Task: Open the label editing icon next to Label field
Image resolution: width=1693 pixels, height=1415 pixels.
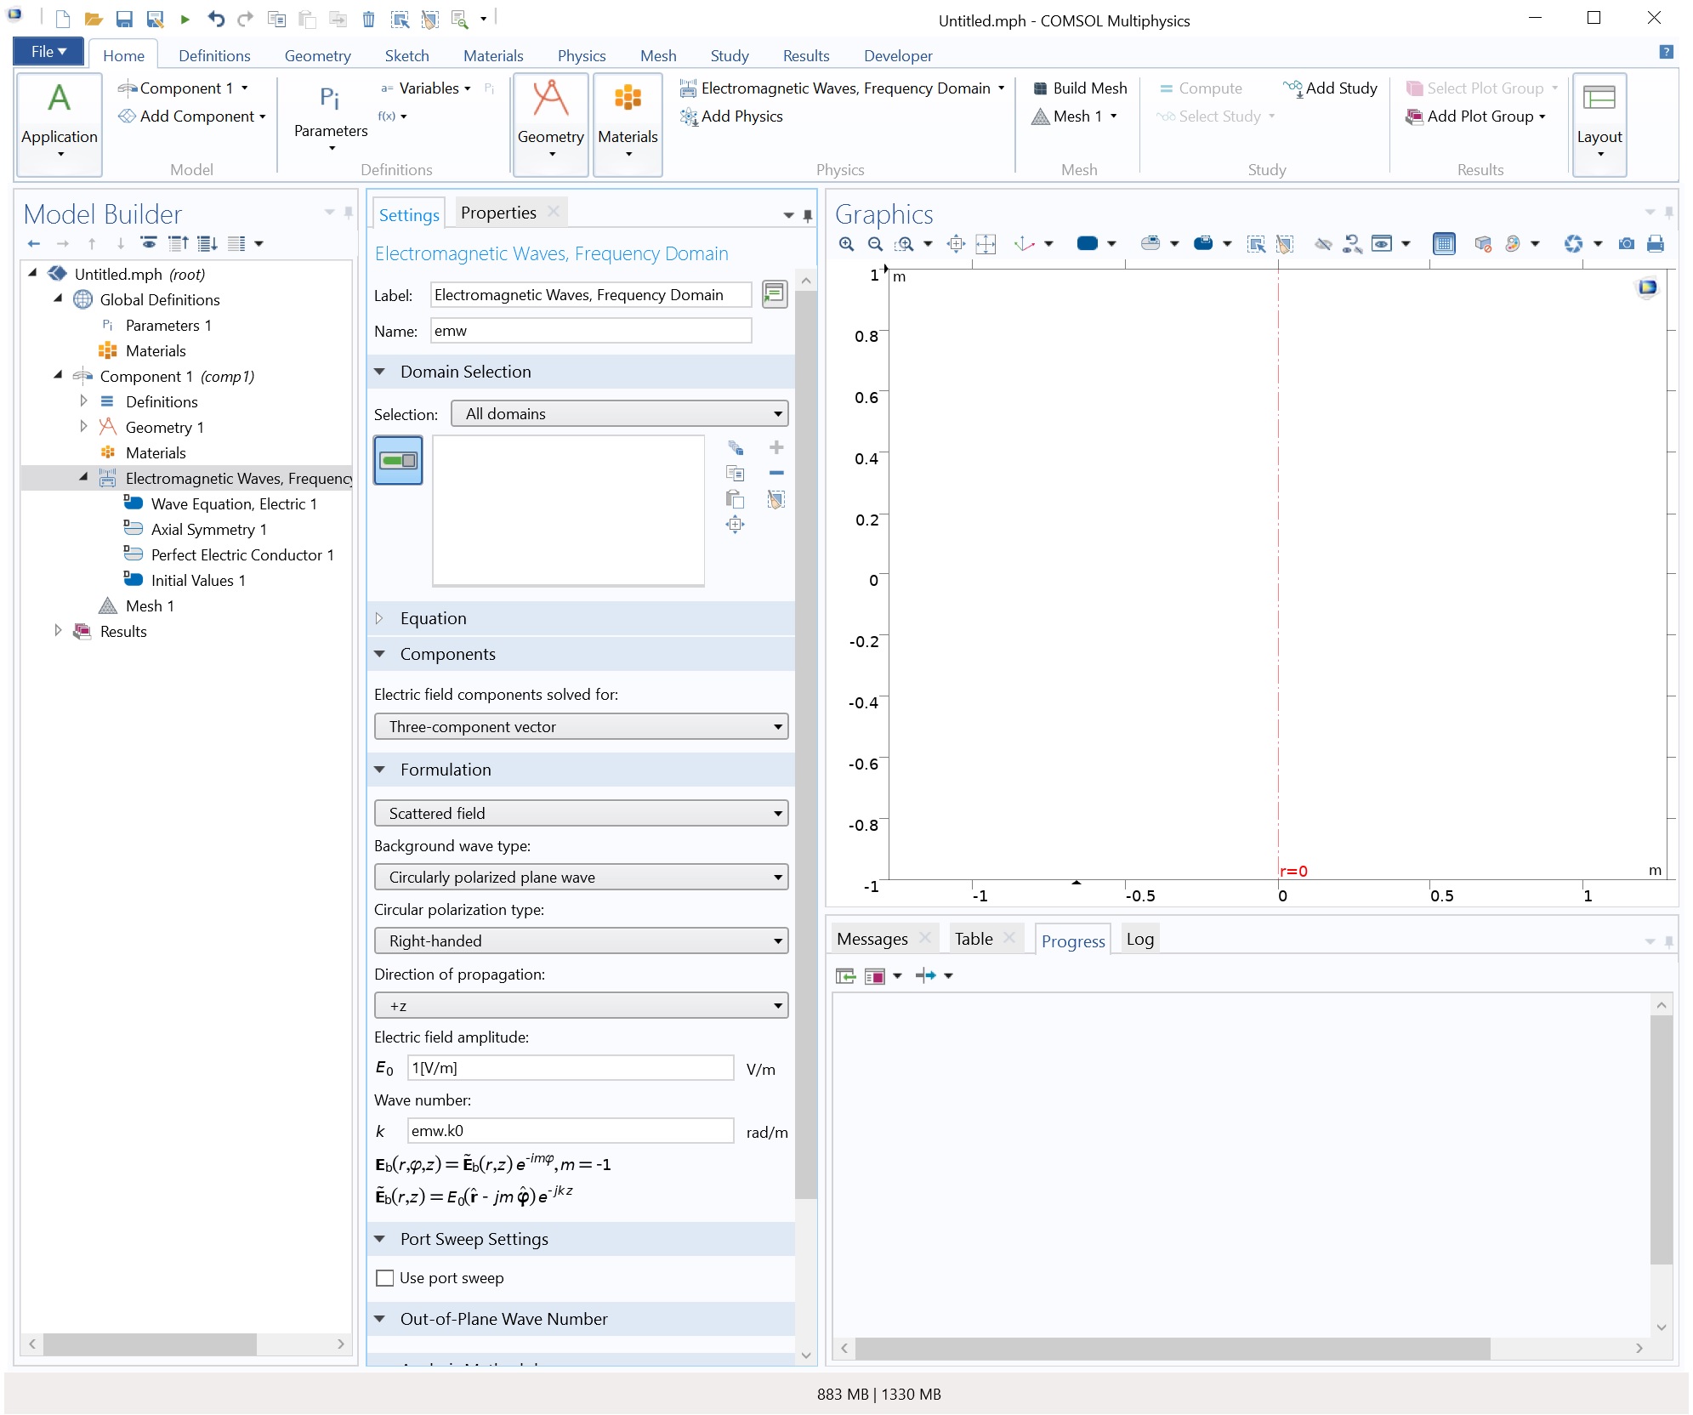Action: (774, 294)
